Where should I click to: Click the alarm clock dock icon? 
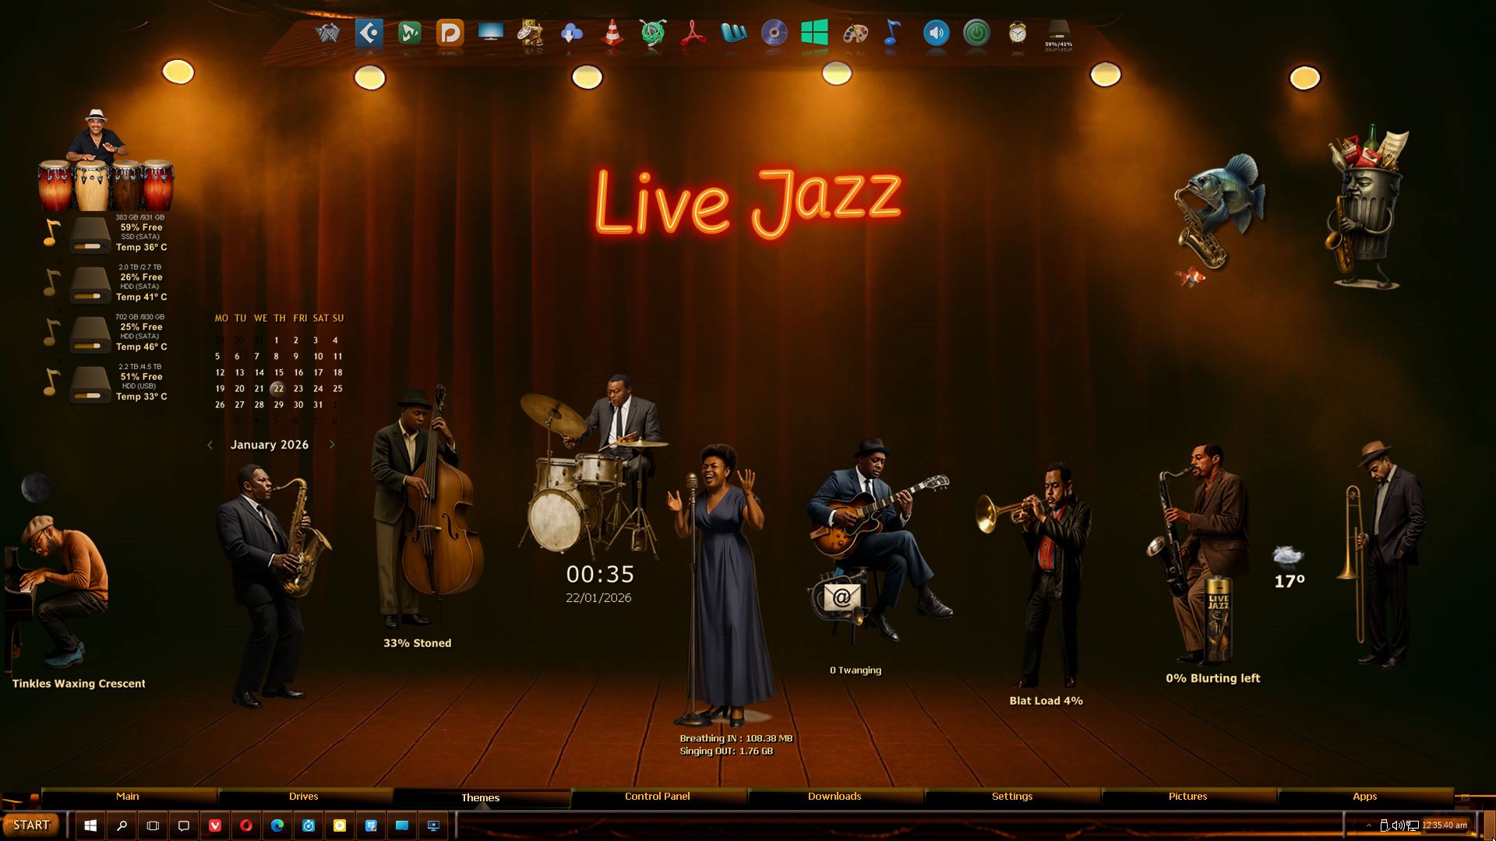coord(1017,33)
